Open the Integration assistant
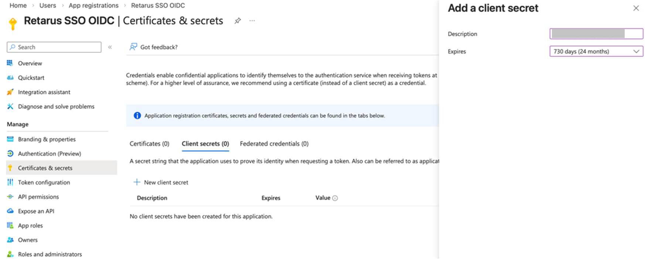 click(44, 92)
